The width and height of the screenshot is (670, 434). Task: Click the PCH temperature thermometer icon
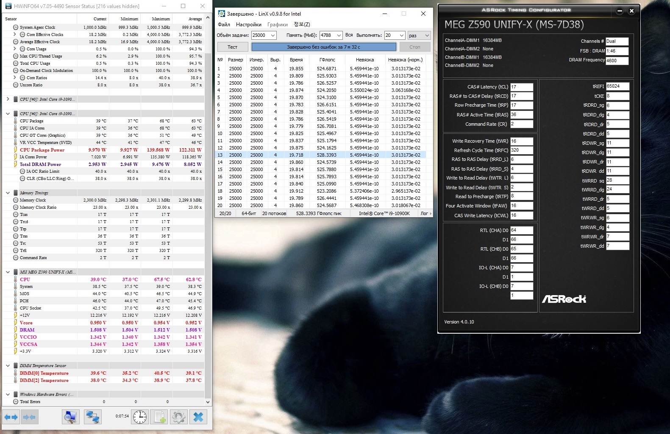pos(16,301)
